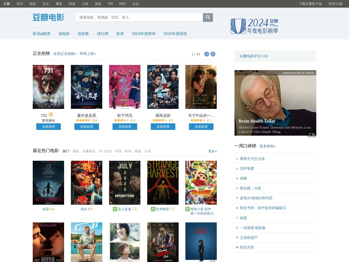
Task: Select the 豆瓣高分 filter tab
Action: [x=89, y=151]
